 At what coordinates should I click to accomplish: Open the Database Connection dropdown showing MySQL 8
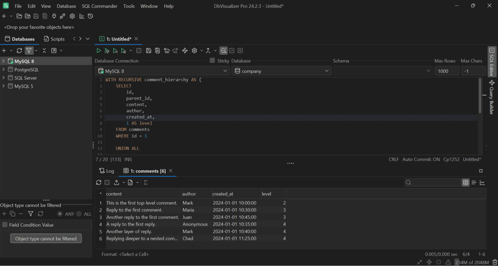162,71
